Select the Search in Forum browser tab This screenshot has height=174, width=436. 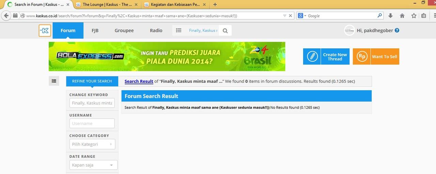tap(38, 4)
